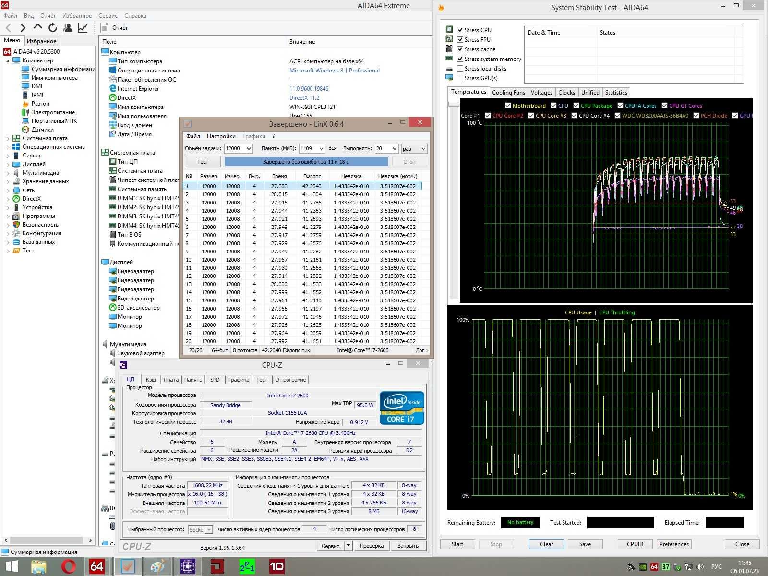Click the Лог expander in LinX status bar
The width and height of the screenshot is (768, 576).
coord(421,350)
